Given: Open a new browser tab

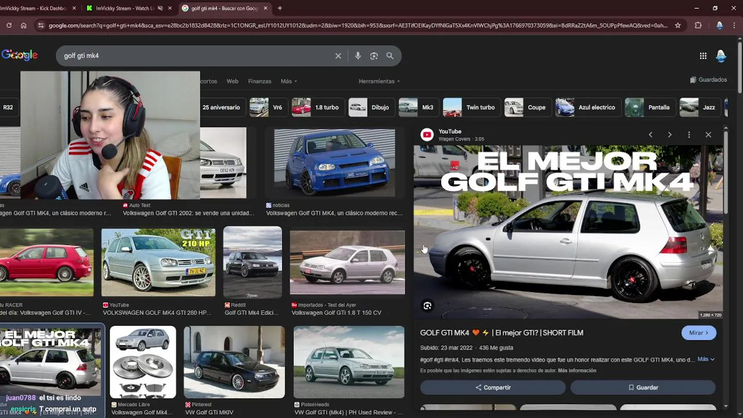Looking at the screenshot, I should point(280,8).
